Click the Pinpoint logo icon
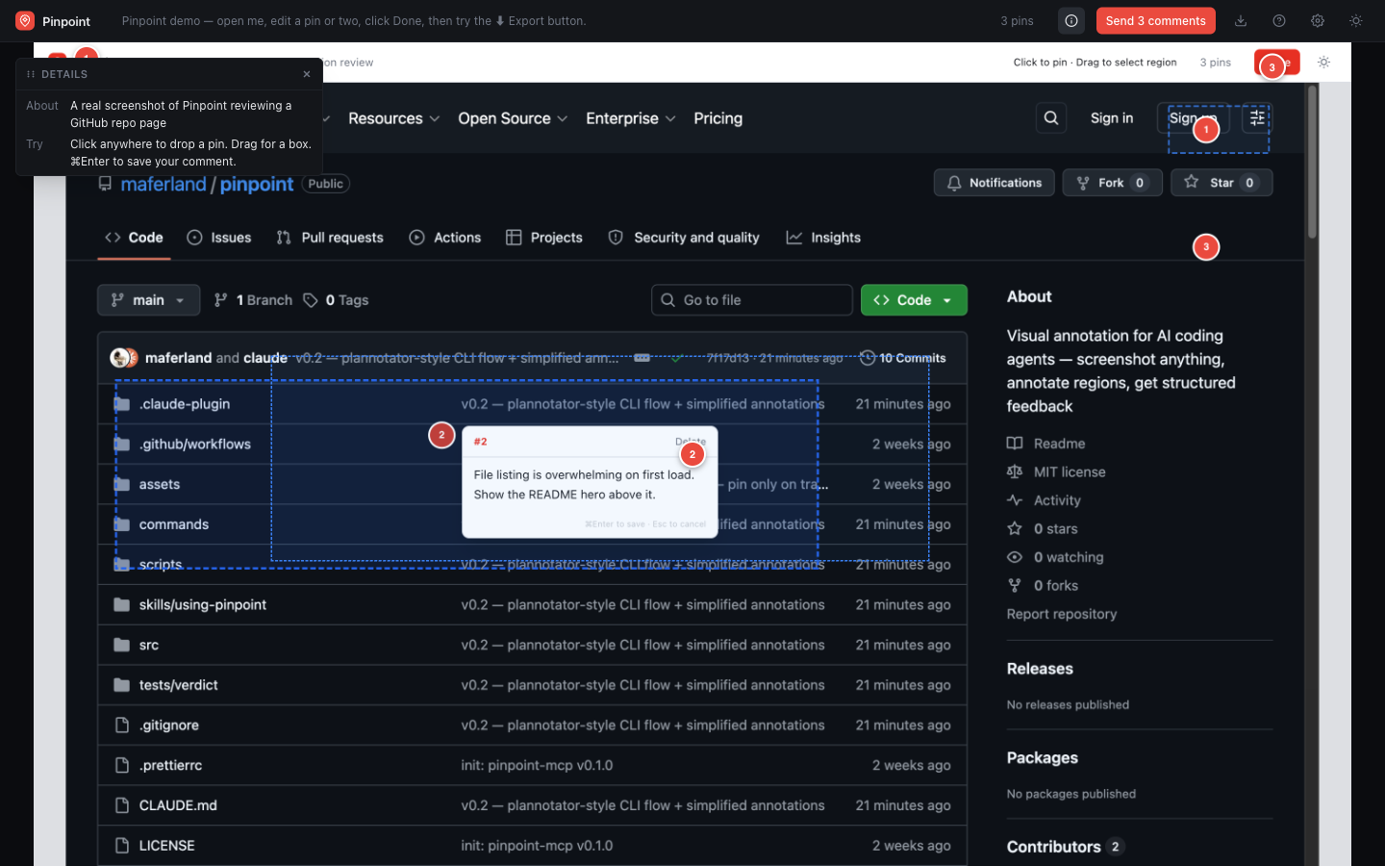Image resolution: width=1385 pixels, height=866 pixels. 25,20
